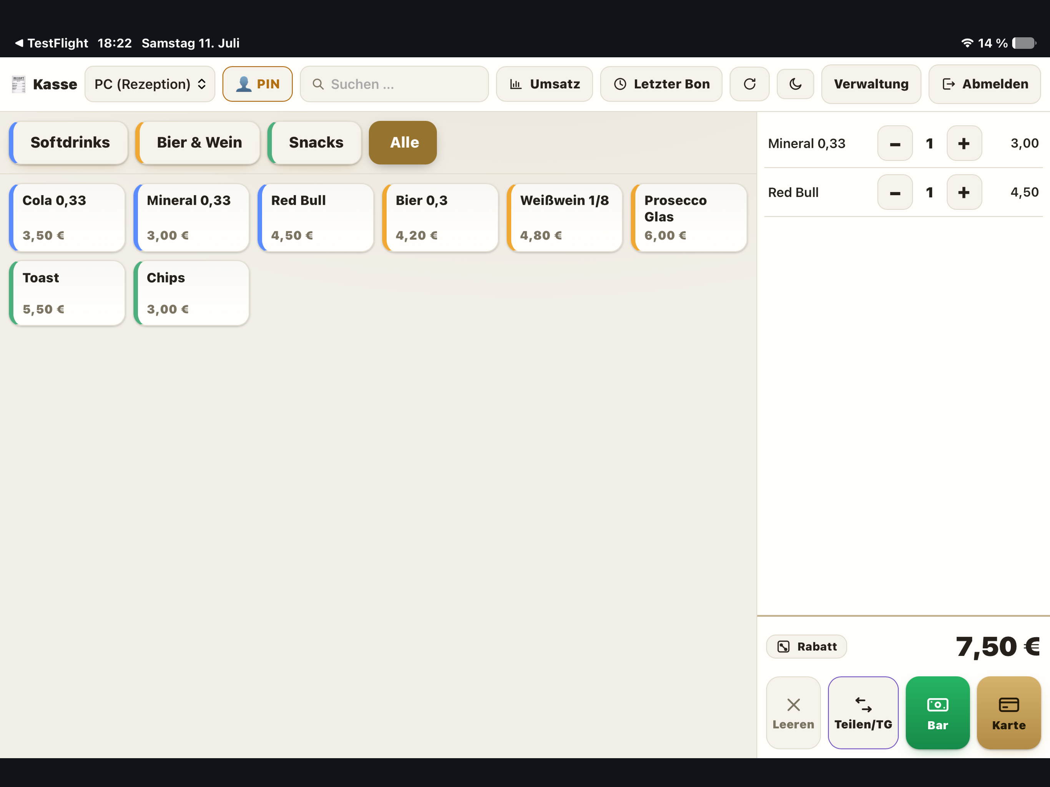Select the Alle category tab

(402, 143)
